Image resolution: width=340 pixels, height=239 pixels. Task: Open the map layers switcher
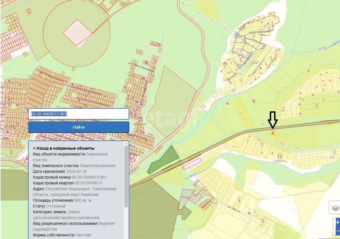pyautogui.click(x=335, y=207)
